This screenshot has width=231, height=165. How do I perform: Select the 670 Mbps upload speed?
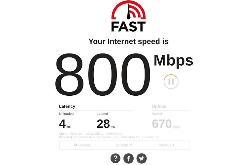[x=166, y=124]
